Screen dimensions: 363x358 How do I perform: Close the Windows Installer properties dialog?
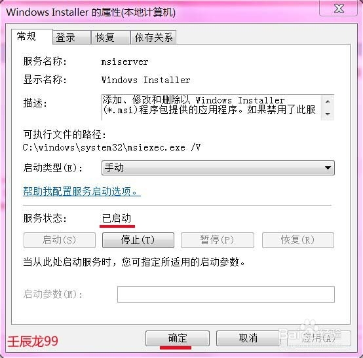[339, 9]
